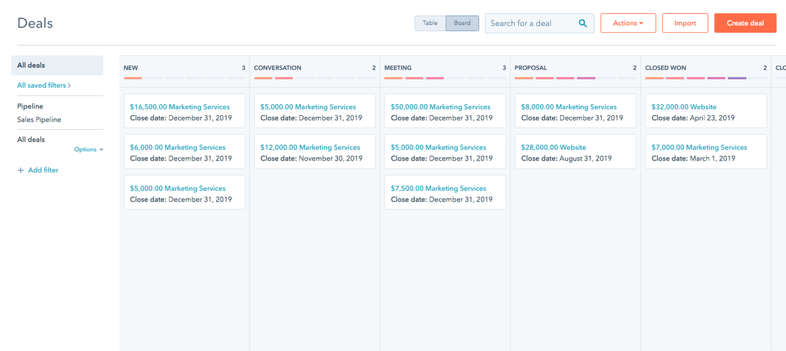The width and height of the screenshot is (786, 351).
Task: Open the $32,000.00 Website deal
Action: 684,107
